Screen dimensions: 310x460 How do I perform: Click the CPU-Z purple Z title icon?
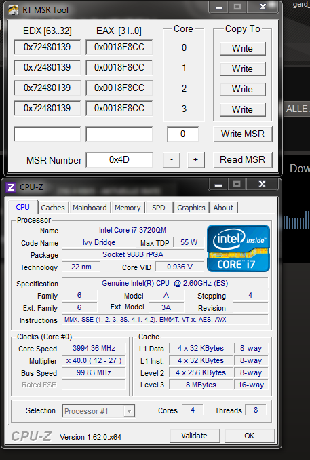11,187
